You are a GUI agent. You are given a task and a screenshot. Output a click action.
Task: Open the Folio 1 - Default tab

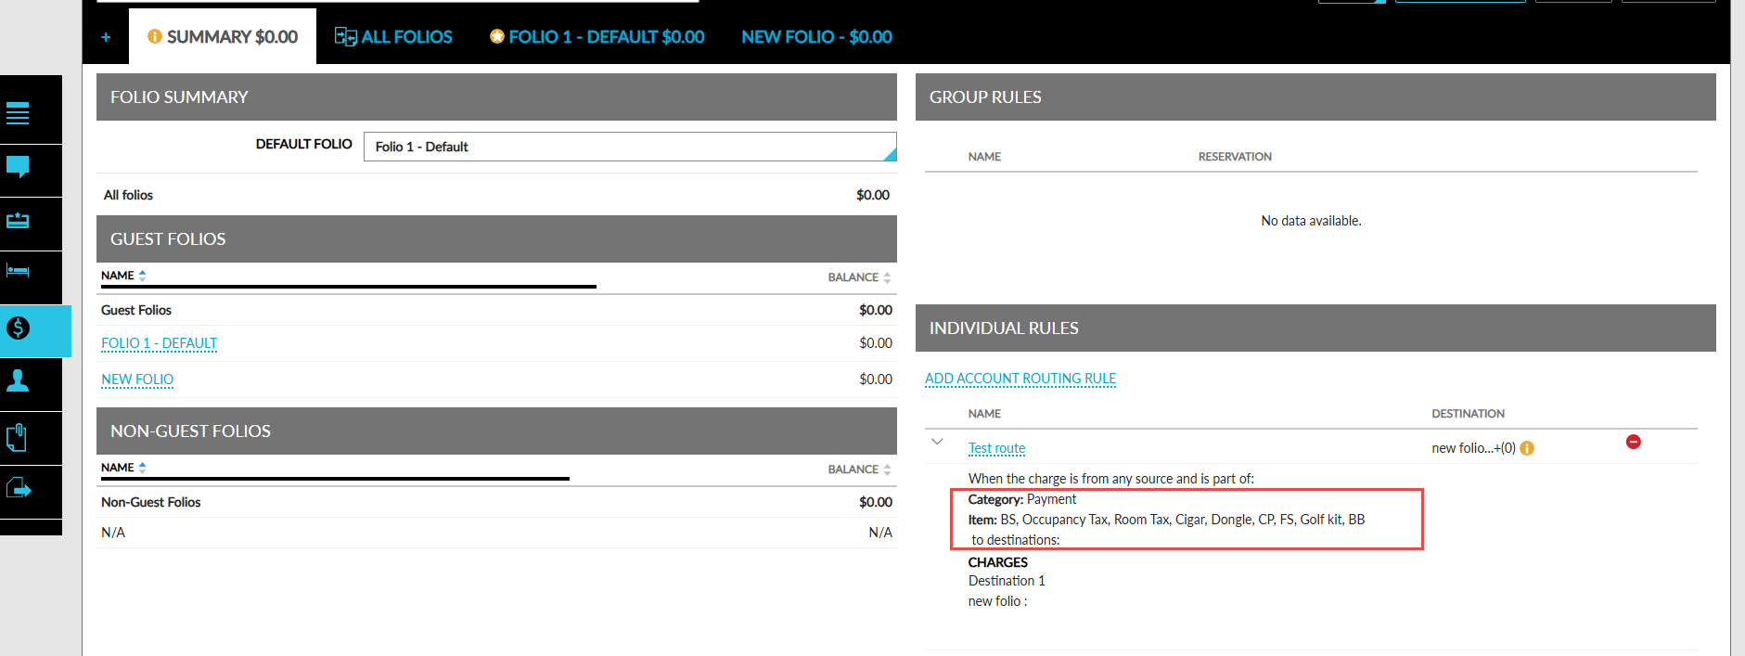597,37
